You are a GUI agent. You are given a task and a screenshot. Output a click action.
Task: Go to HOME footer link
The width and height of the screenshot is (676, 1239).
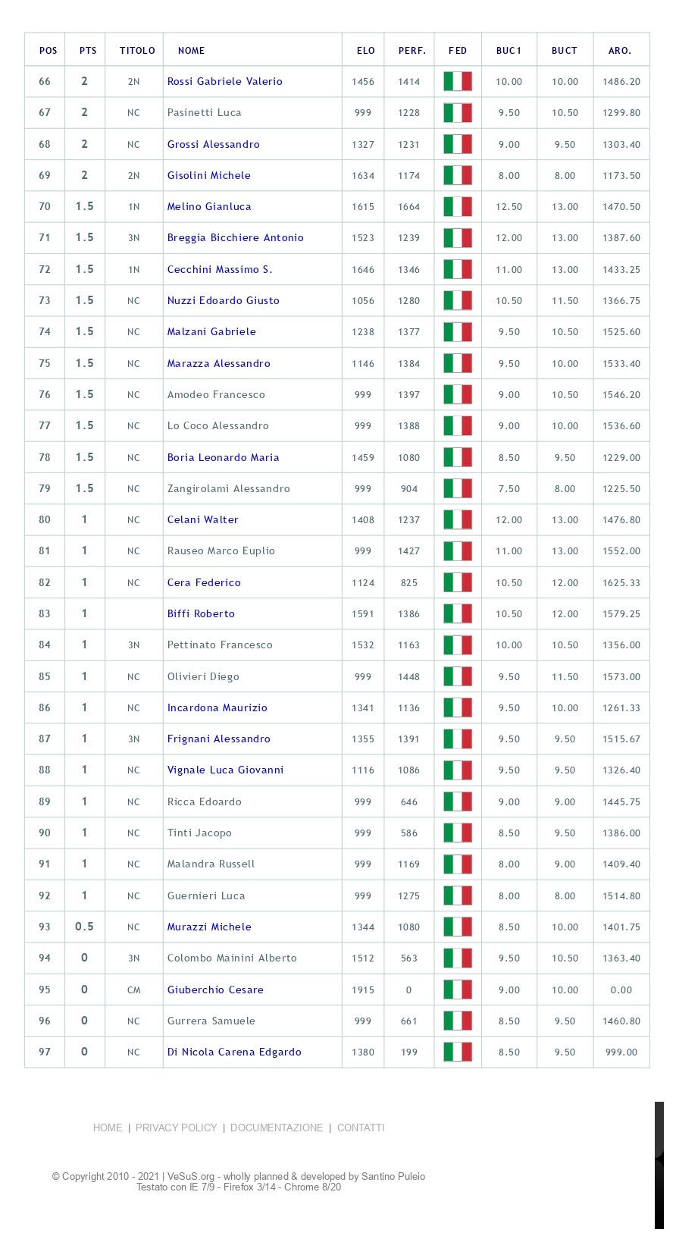(108, 1128)
